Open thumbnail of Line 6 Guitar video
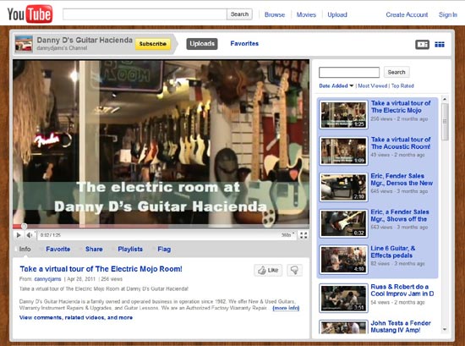This screenshot has height=346, width=465. (343, 260)
